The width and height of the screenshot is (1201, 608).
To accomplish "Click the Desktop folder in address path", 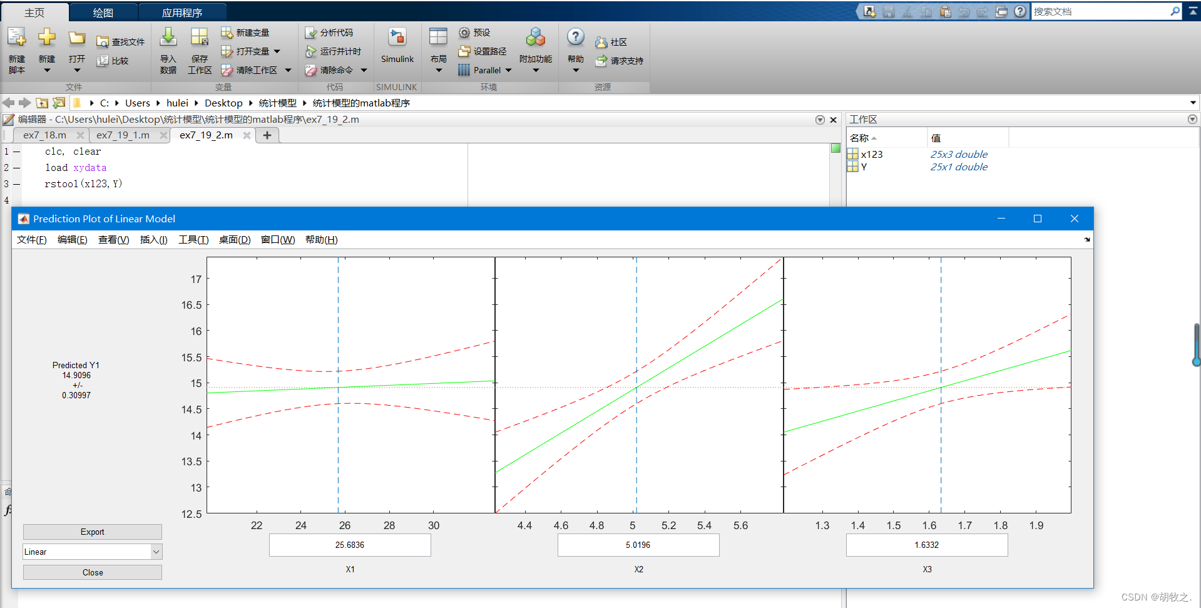I will (223, 103).
